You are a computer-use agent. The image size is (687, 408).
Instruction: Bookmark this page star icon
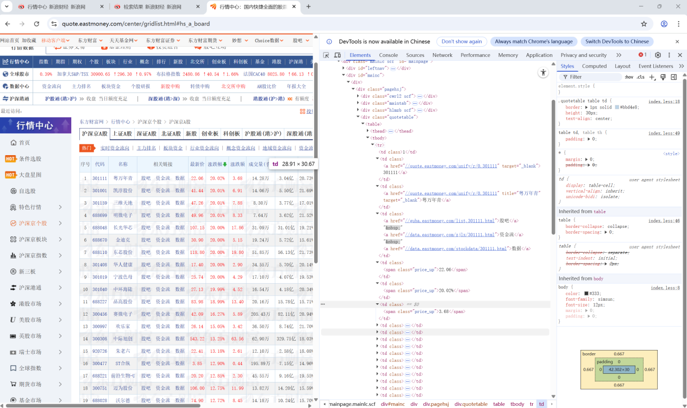click(644, 24)
